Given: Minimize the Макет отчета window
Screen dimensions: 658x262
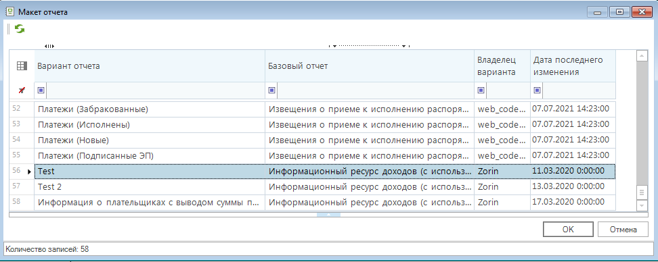Looking at the screenshot, I should tap(597, 12).
